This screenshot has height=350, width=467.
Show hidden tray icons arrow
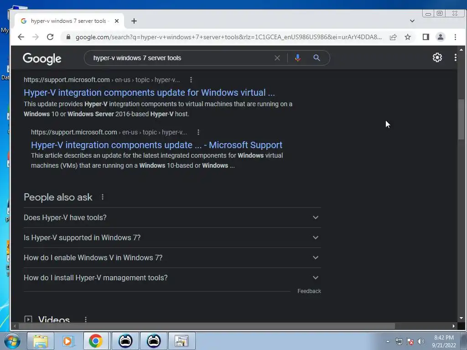pos(388,341)
